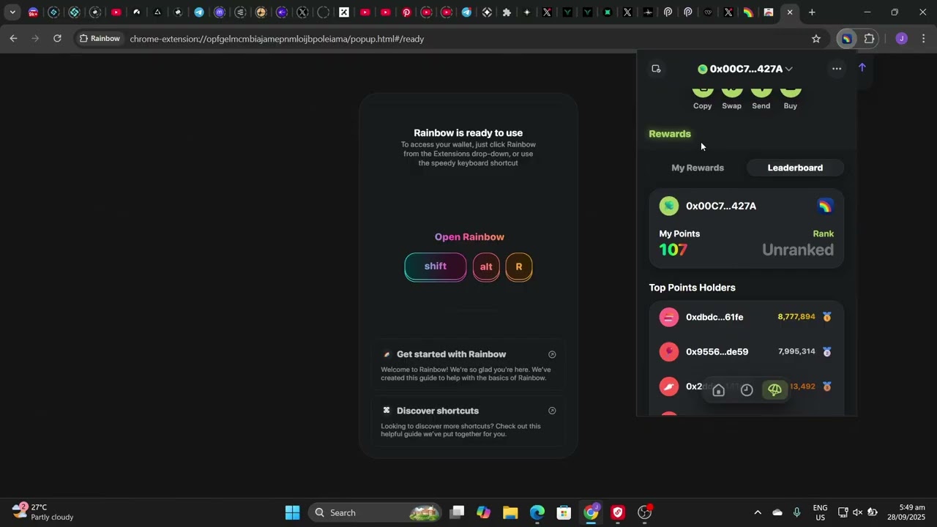Select the Leaderboard tab
The image size is (937, 527).
(x=795, y=168)
